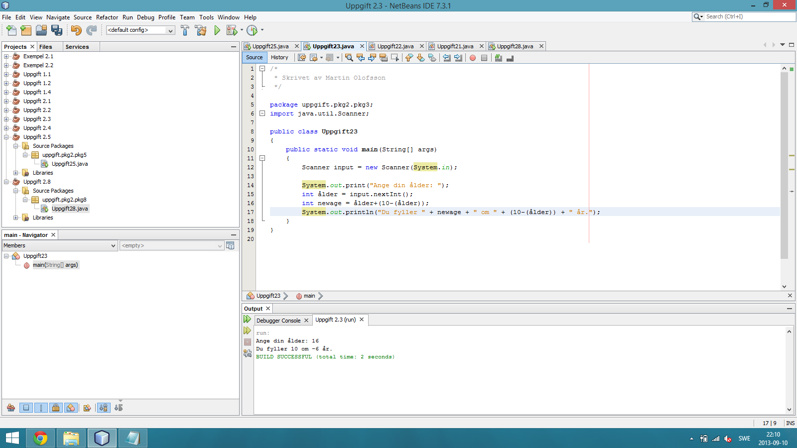Toggle Fully Qualified Names in Navigator

coord(87,408)
